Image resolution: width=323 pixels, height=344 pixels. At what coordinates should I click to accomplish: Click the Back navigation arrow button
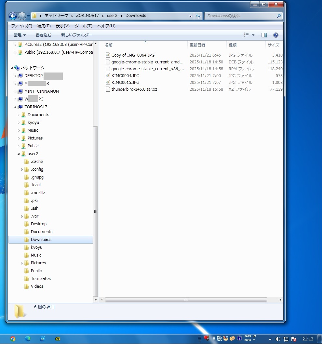(x=13, y=16)
